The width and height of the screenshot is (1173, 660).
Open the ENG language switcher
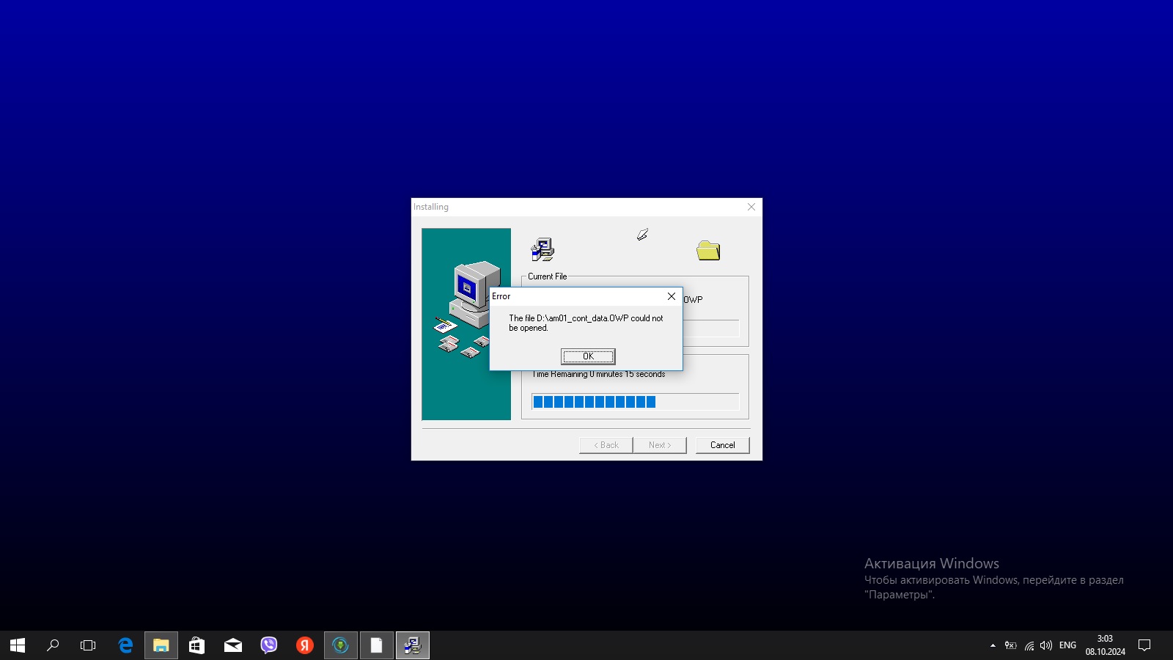(1067, 645)
